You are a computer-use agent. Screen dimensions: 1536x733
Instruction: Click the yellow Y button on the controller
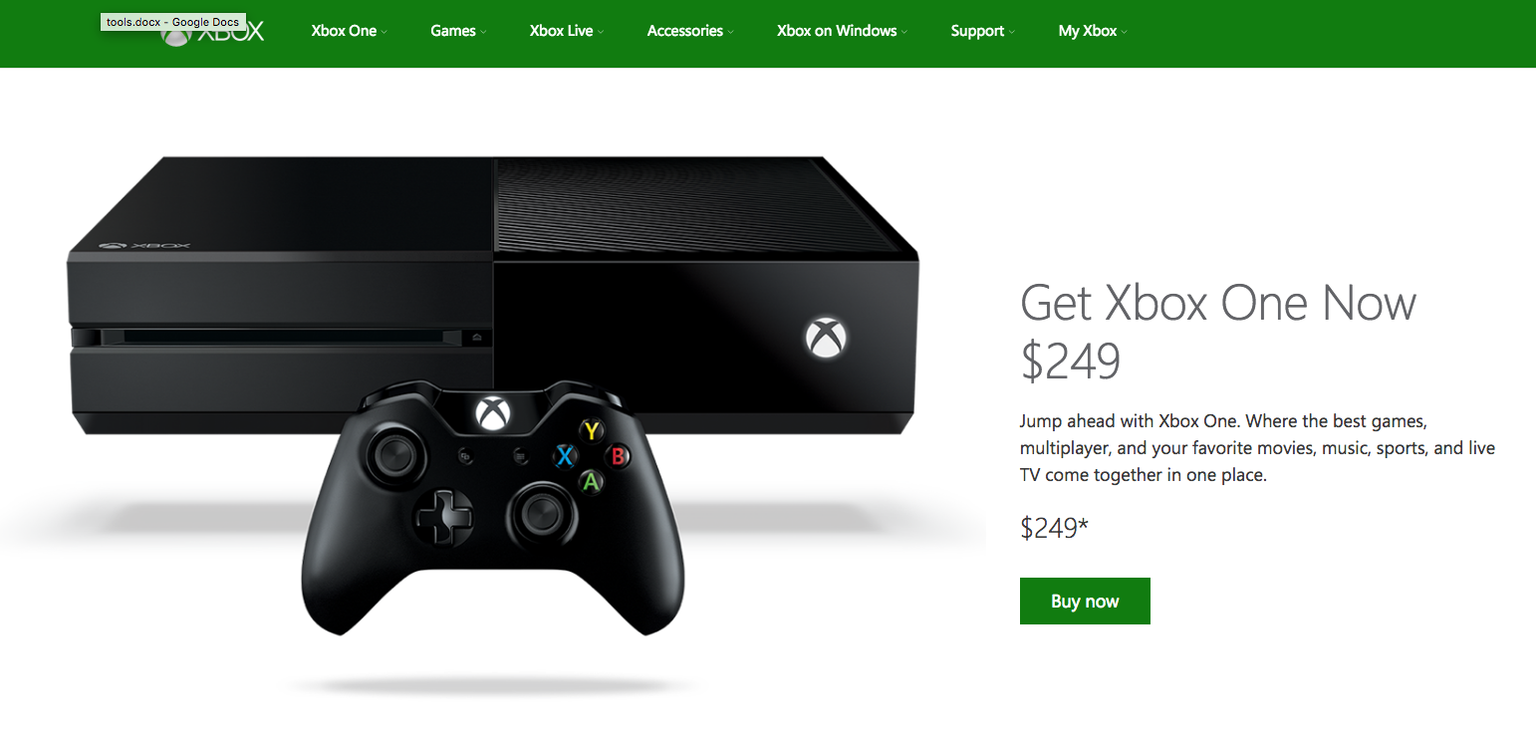pyautogui.click(x=593, y=431)
